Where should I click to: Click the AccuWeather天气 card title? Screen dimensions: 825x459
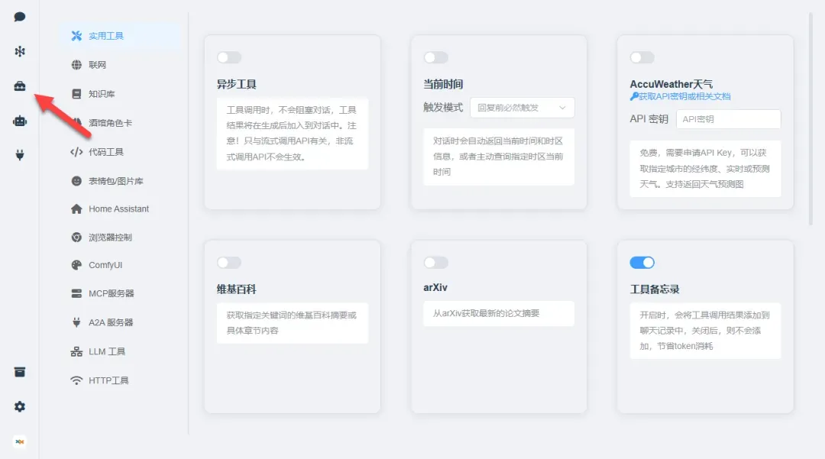(671, 84)
